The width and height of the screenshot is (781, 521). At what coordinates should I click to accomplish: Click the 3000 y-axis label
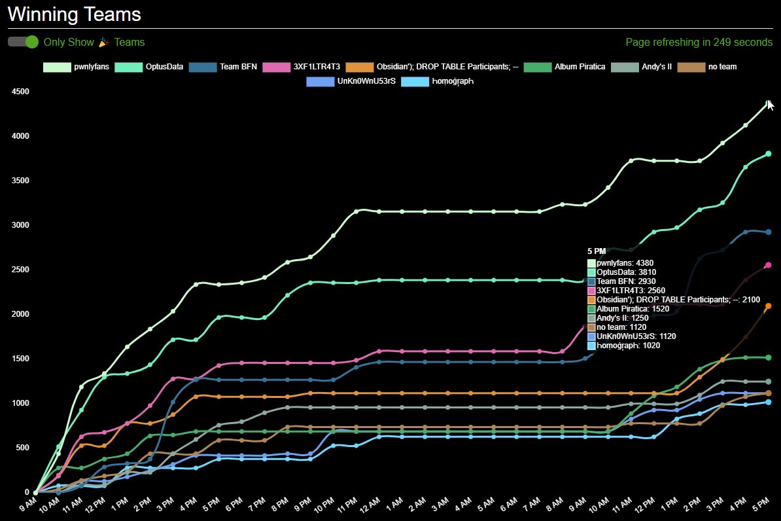click(20, 225)
